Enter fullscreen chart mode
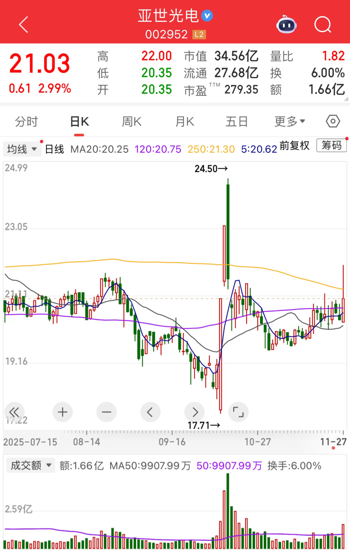This screenshot has height=550, width=350. [238, 412]
